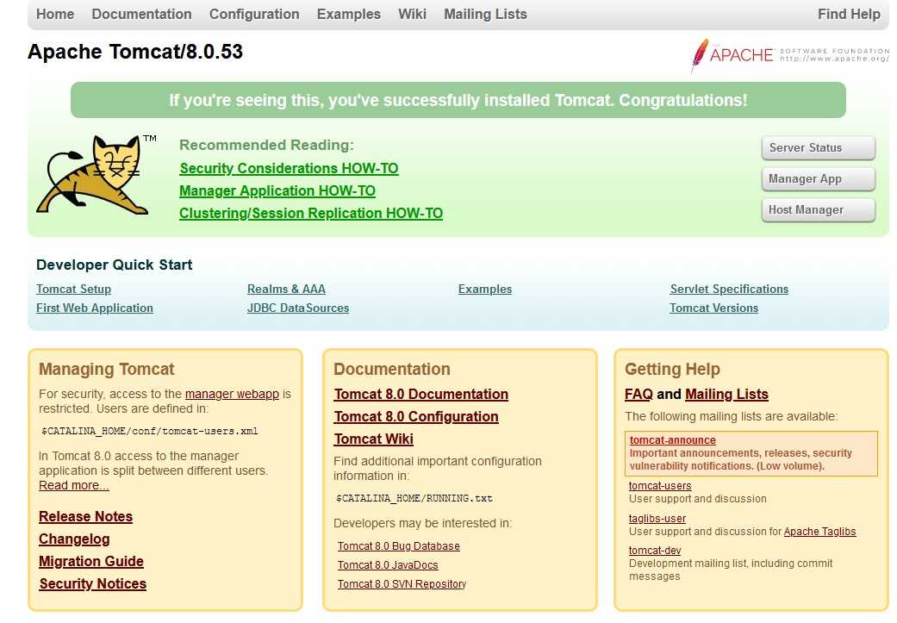Open First Web Application link
The image size is (897, 623).
[95, 308]
